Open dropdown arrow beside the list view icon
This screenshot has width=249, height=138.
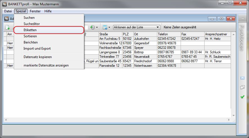[109, 27]
